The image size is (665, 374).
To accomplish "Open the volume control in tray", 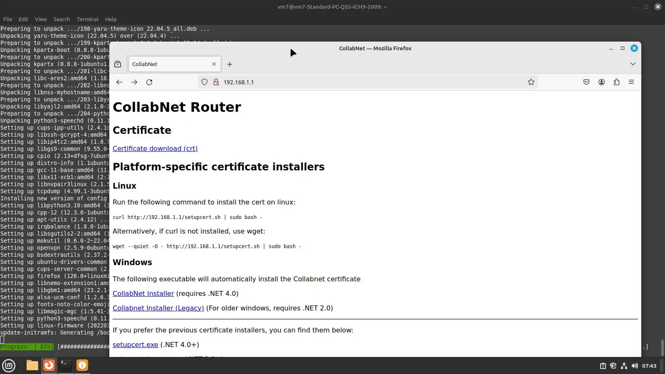I will click(x=635, y=366).
